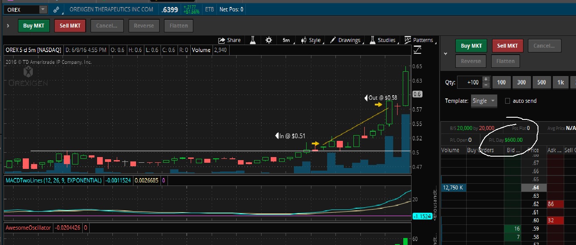
Task: Increase quantity with the plus stepper
Action: [485, 80]
